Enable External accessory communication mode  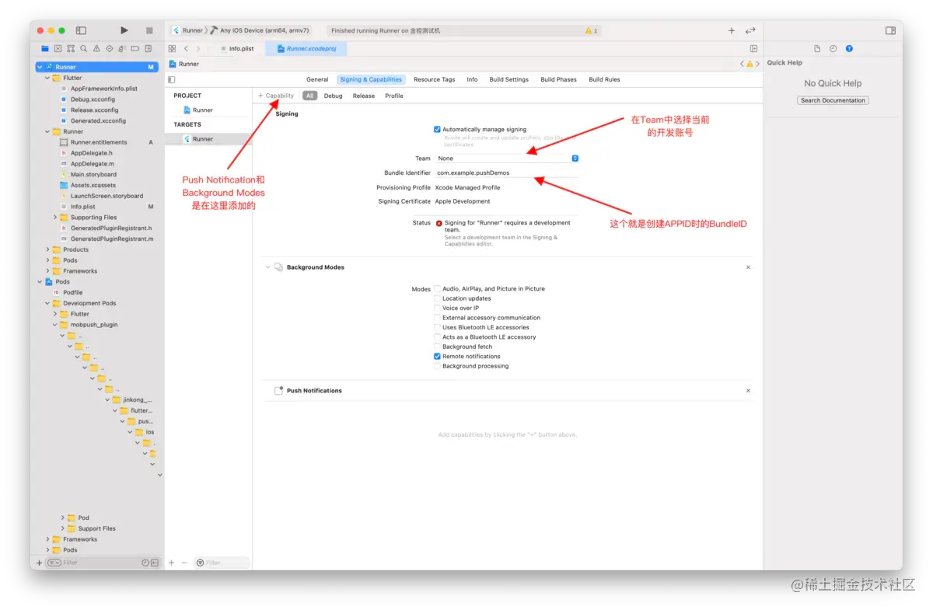tap(437, 318)
